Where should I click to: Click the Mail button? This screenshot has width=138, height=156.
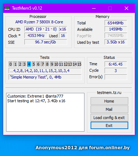pyautogui.click(x=109, y=109)
